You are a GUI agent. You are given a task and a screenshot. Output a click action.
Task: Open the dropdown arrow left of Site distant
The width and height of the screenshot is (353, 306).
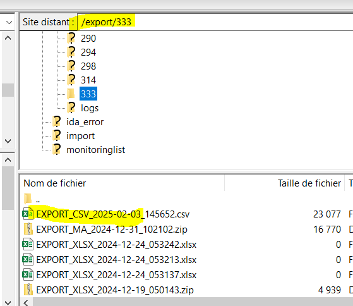9,22
